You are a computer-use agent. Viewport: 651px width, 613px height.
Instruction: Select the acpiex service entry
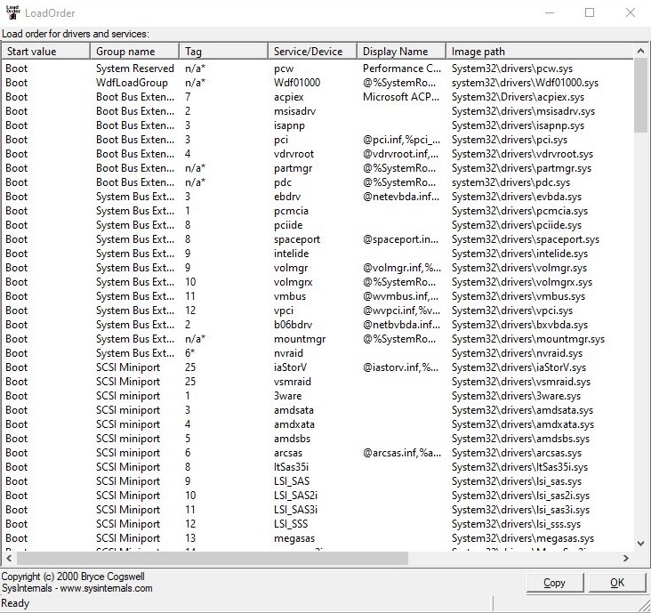click(288, 97)
